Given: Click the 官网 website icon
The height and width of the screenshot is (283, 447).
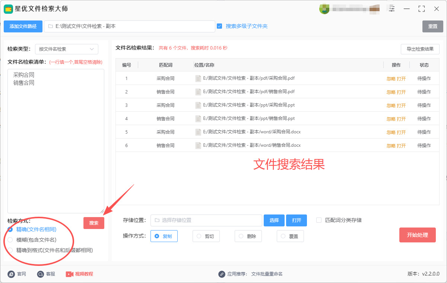Looking at the screenshot, I should tap(11, 274).
